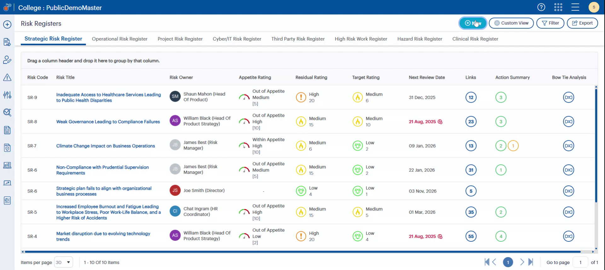Open Weak Governance Leading to Compliance Failures
The height and width of the screenshot is (270, 605).
(x=108, y=122)
